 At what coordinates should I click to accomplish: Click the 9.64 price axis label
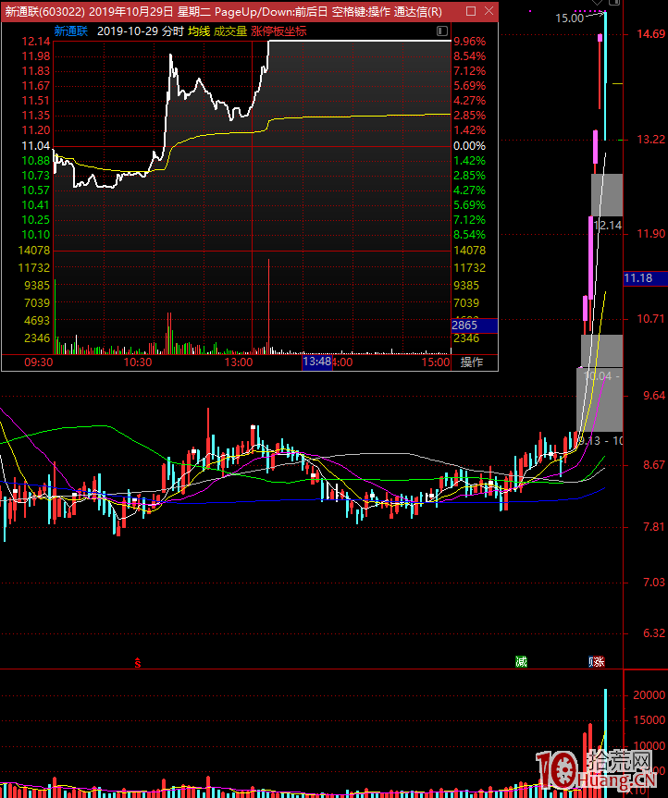[x=654, y=396]
